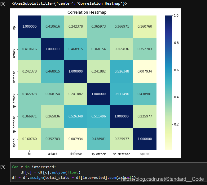Click the 0.265836 cell in sp_defense row, attack column
Viewport: 207px width, 185px height.
(x=52, y=116)
